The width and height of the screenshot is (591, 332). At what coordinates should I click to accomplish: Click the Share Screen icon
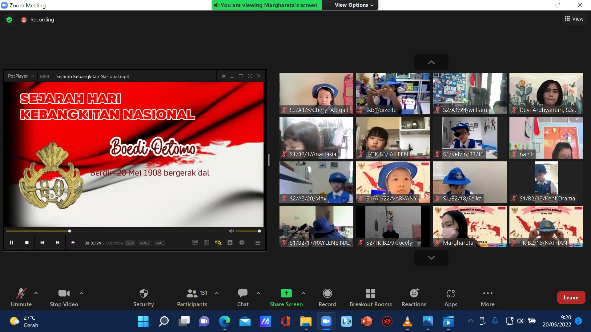(286, 294)
